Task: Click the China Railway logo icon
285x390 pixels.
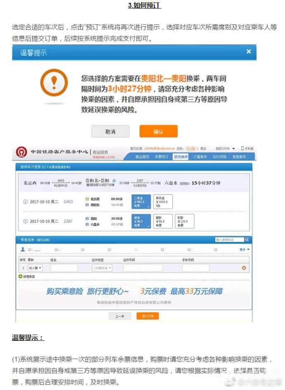Action: (x=21, y=152)
